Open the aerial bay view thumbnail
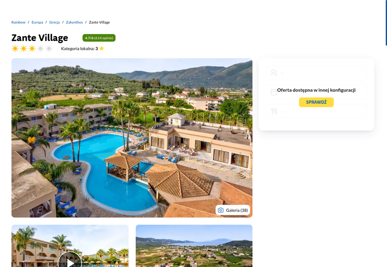387x267 pixels. click(194, 246)
